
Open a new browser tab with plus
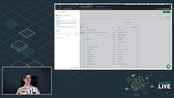click(109, 7)
